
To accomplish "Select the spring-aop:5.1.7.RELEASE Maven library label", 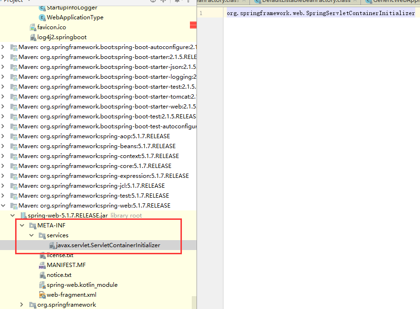I will [x=94, y=136].
